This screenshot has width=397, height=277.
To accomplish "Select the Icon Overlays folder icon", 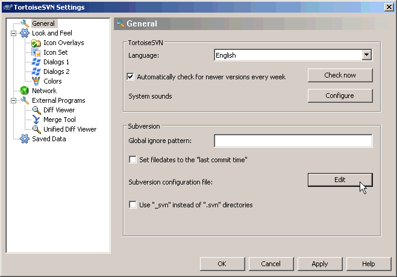I will coord(36,43).
